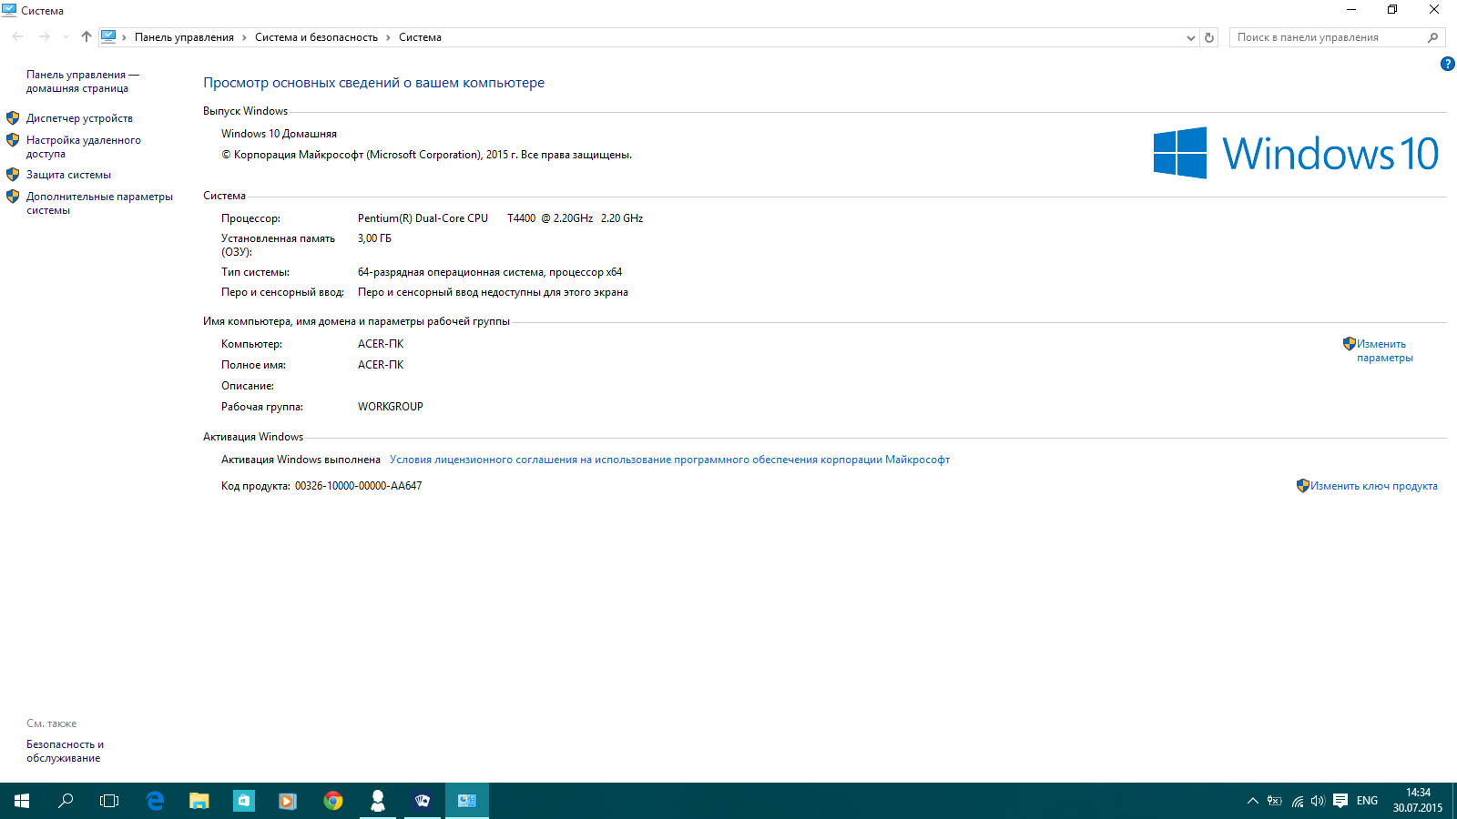Click battery/power tray icon

point(1274,801)
